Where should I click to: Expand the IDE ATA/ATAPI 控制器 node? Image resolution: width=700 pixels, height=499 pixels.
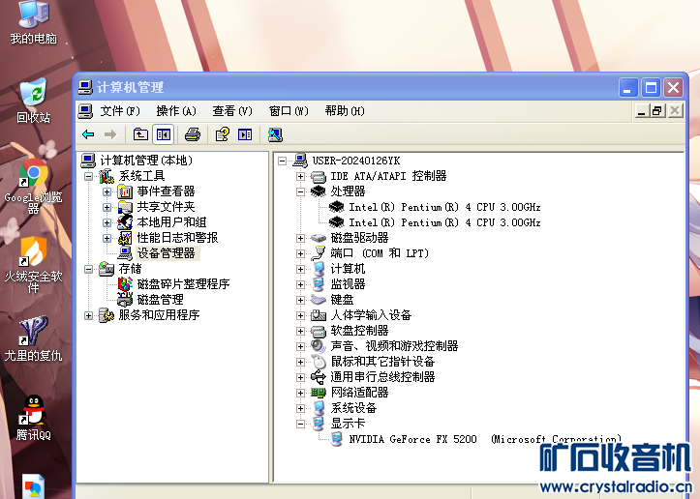tap(300, 176)
